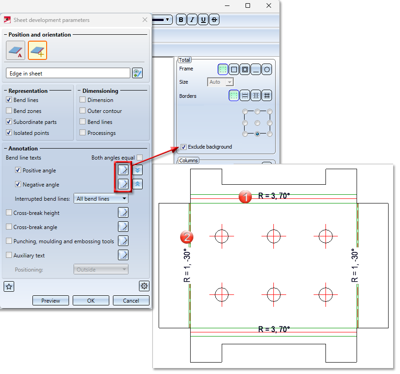Enable the Auxiliary text checkbox

point(9,255)
